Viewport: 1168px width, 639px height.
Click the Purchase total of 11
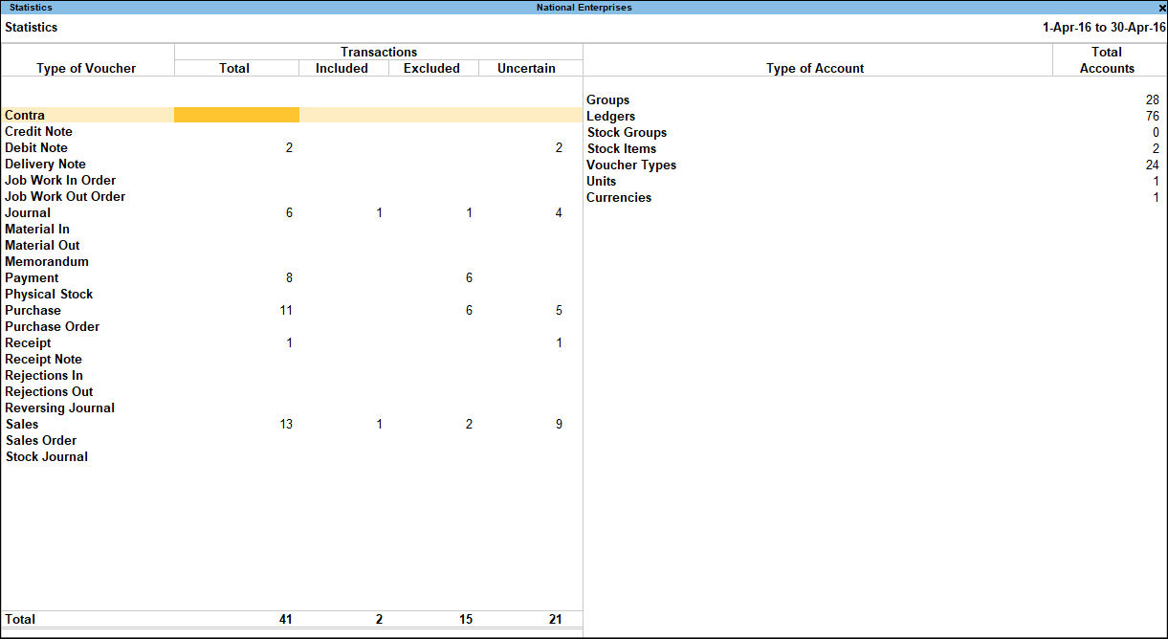pyautogui.click(x=286, y=310)
